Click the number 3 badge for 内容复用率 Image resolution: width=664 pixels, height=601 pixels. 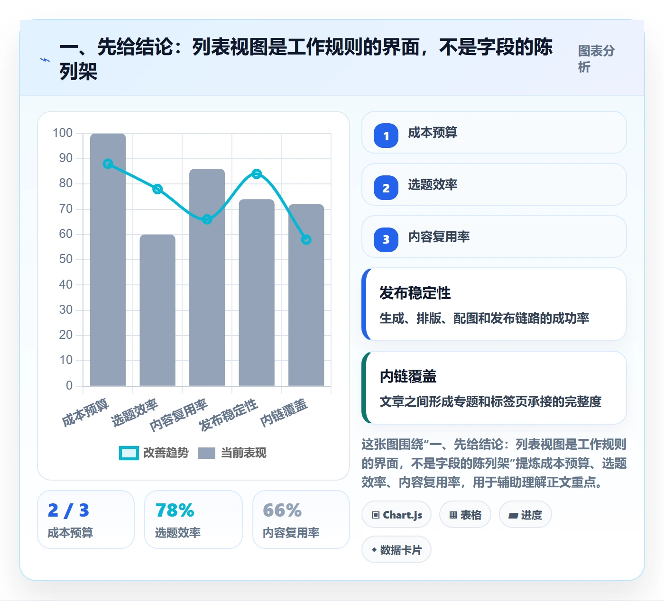click(386, 240)
